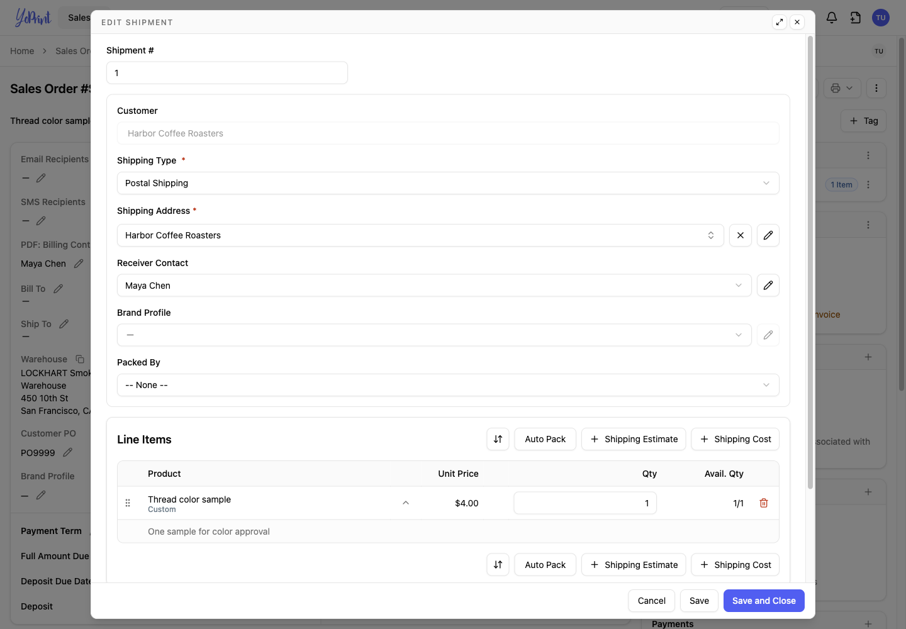Click the sort icon below the line items table

tap(498, 565)
